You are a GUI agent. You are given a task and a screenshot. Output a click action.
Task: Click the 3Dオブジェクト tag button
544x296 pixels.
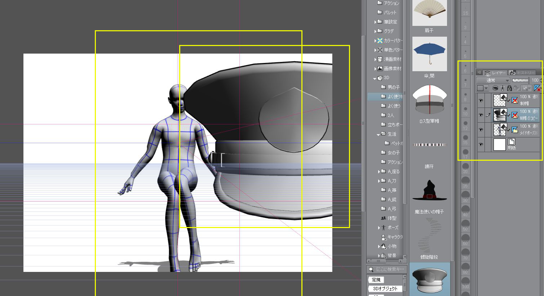[x=385, y=288]
